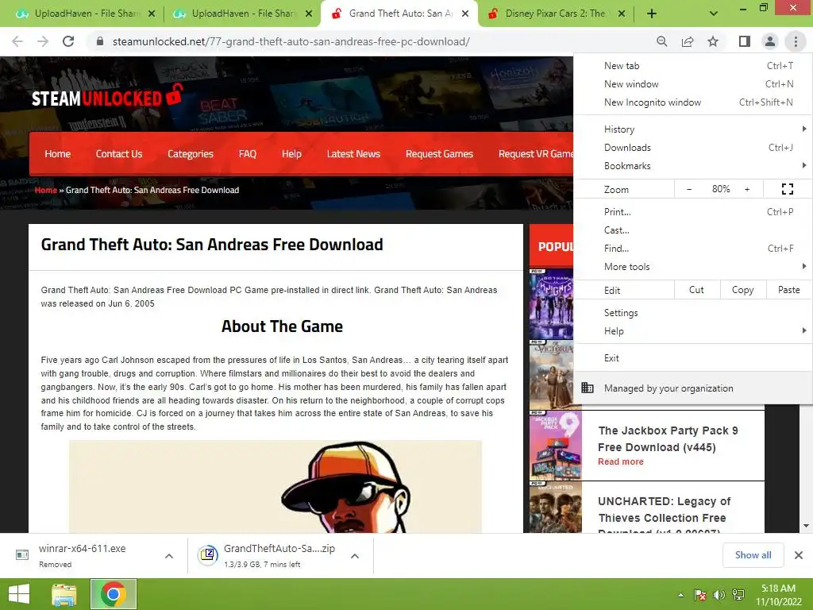
Task: Open the FAQ page
Action: (x=248, y=153)
